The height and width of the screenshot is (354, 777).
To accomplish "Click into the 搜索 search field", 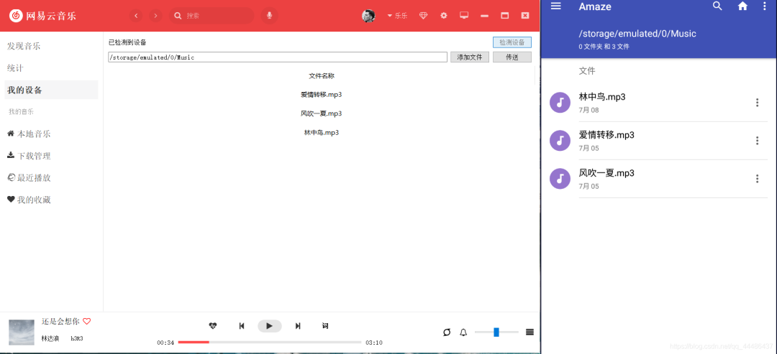I will [x=211, y=16].
